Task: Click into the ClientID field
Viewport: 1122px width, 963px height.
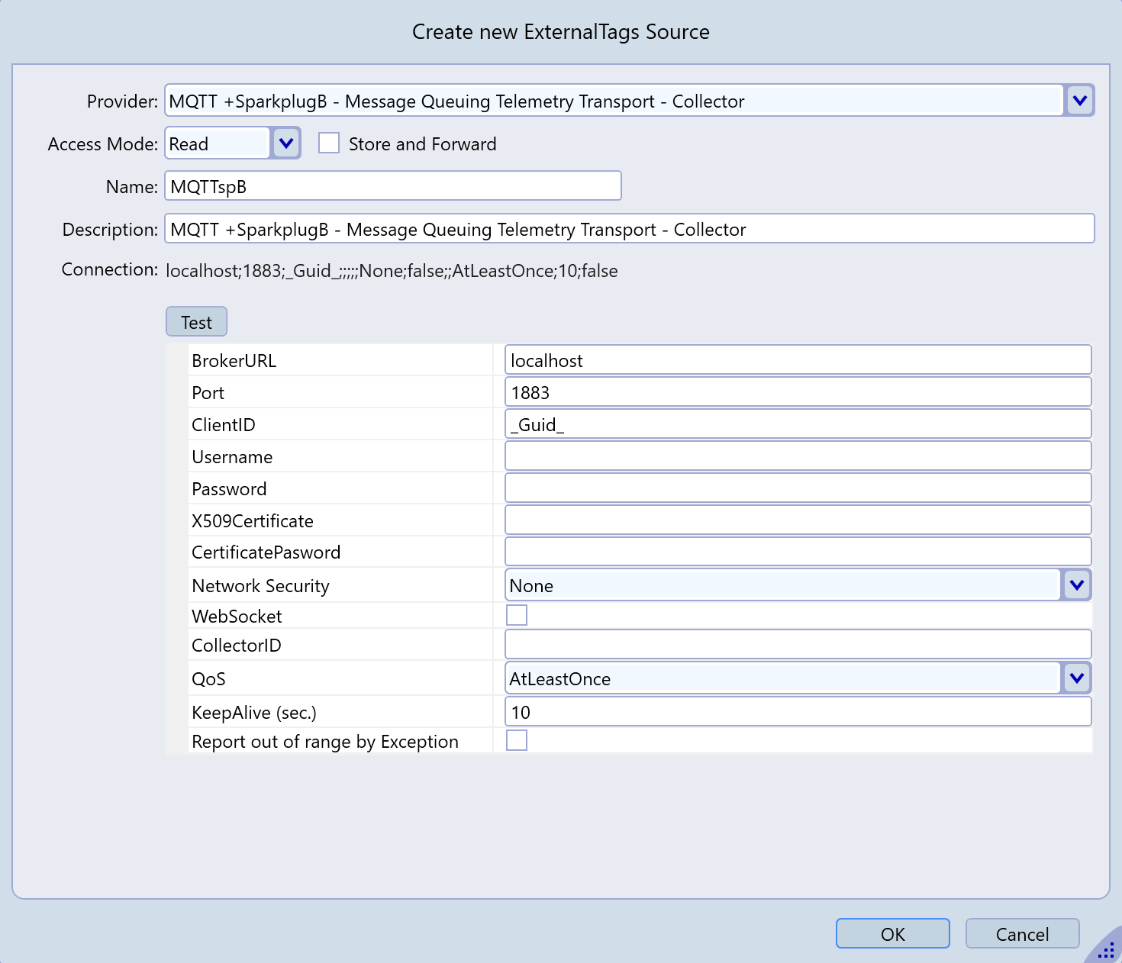Action: tap(798, 424)
